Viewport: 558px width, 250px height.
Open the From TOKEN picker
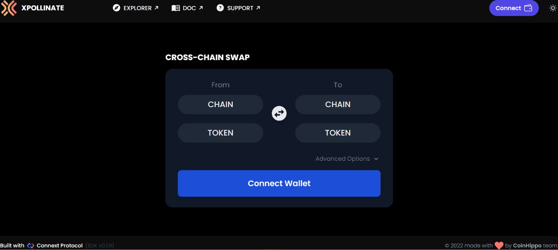click(x=220, y=133)
